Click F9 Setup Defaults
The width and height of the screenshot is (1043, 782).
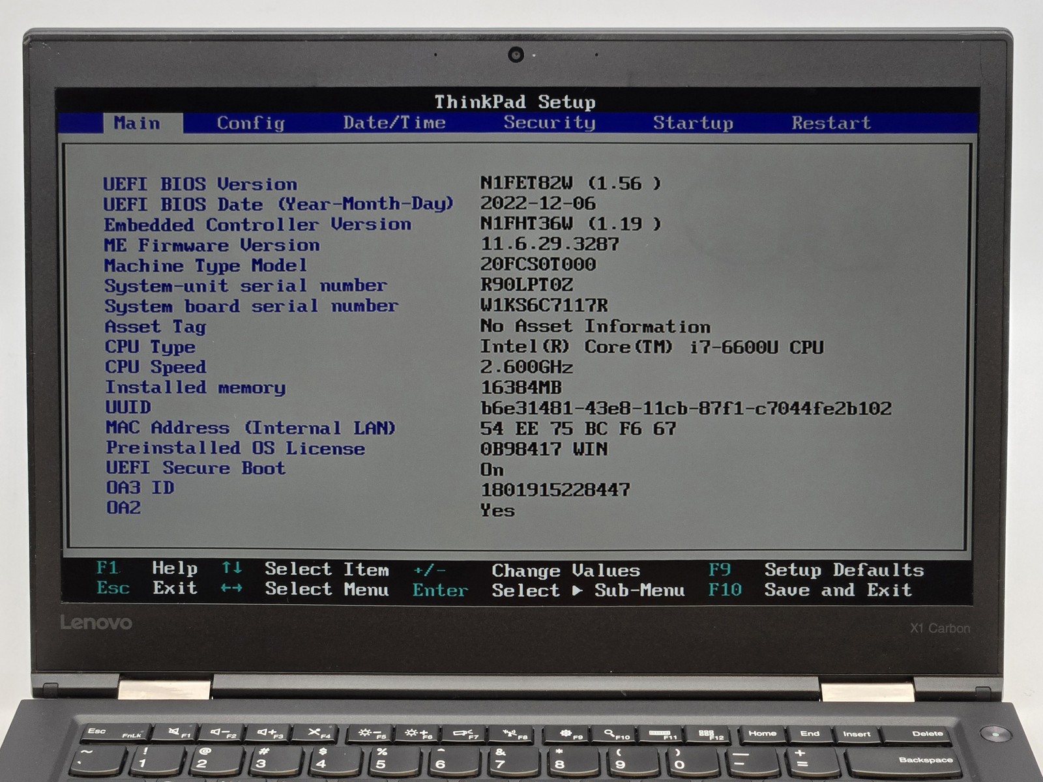point(816,570)
